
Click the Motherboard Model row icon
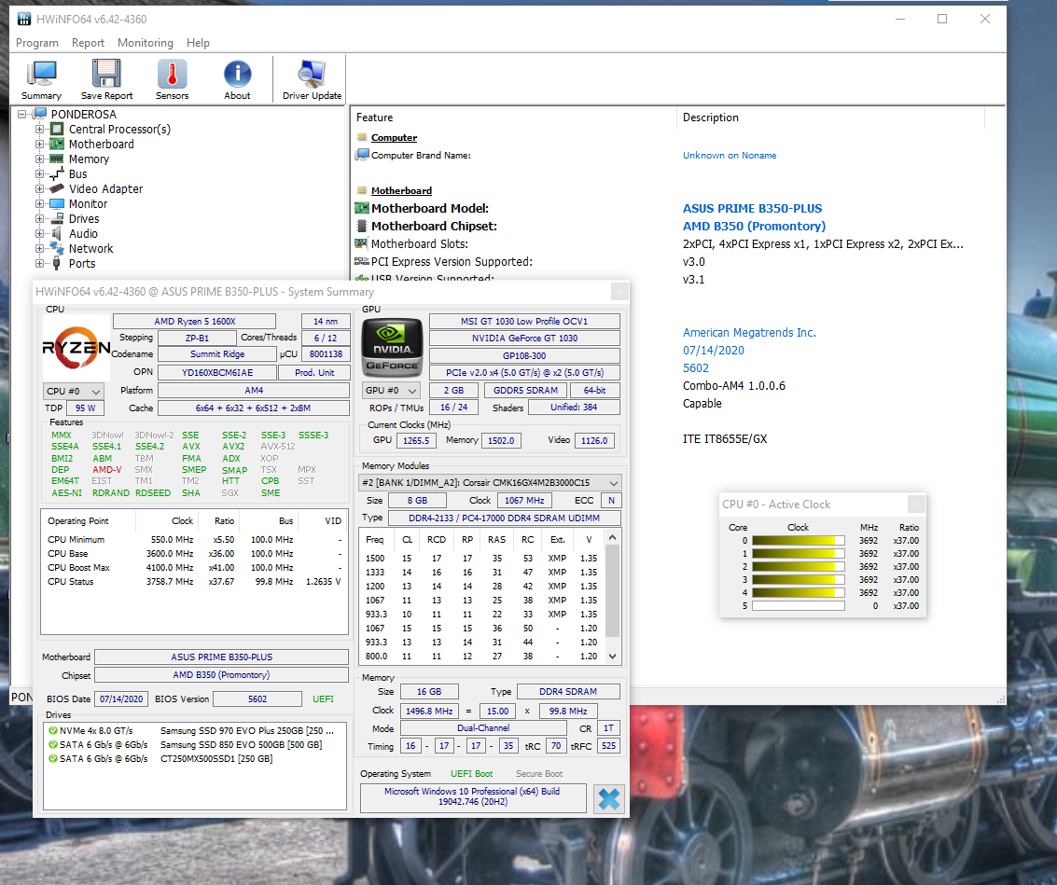point(362,208)
